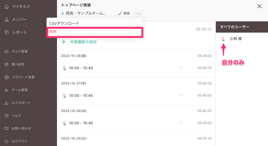The width and height of the screenshot is (268, 146).
Task: Open the お問い合わせ contact form
Action: coord(21,129)
